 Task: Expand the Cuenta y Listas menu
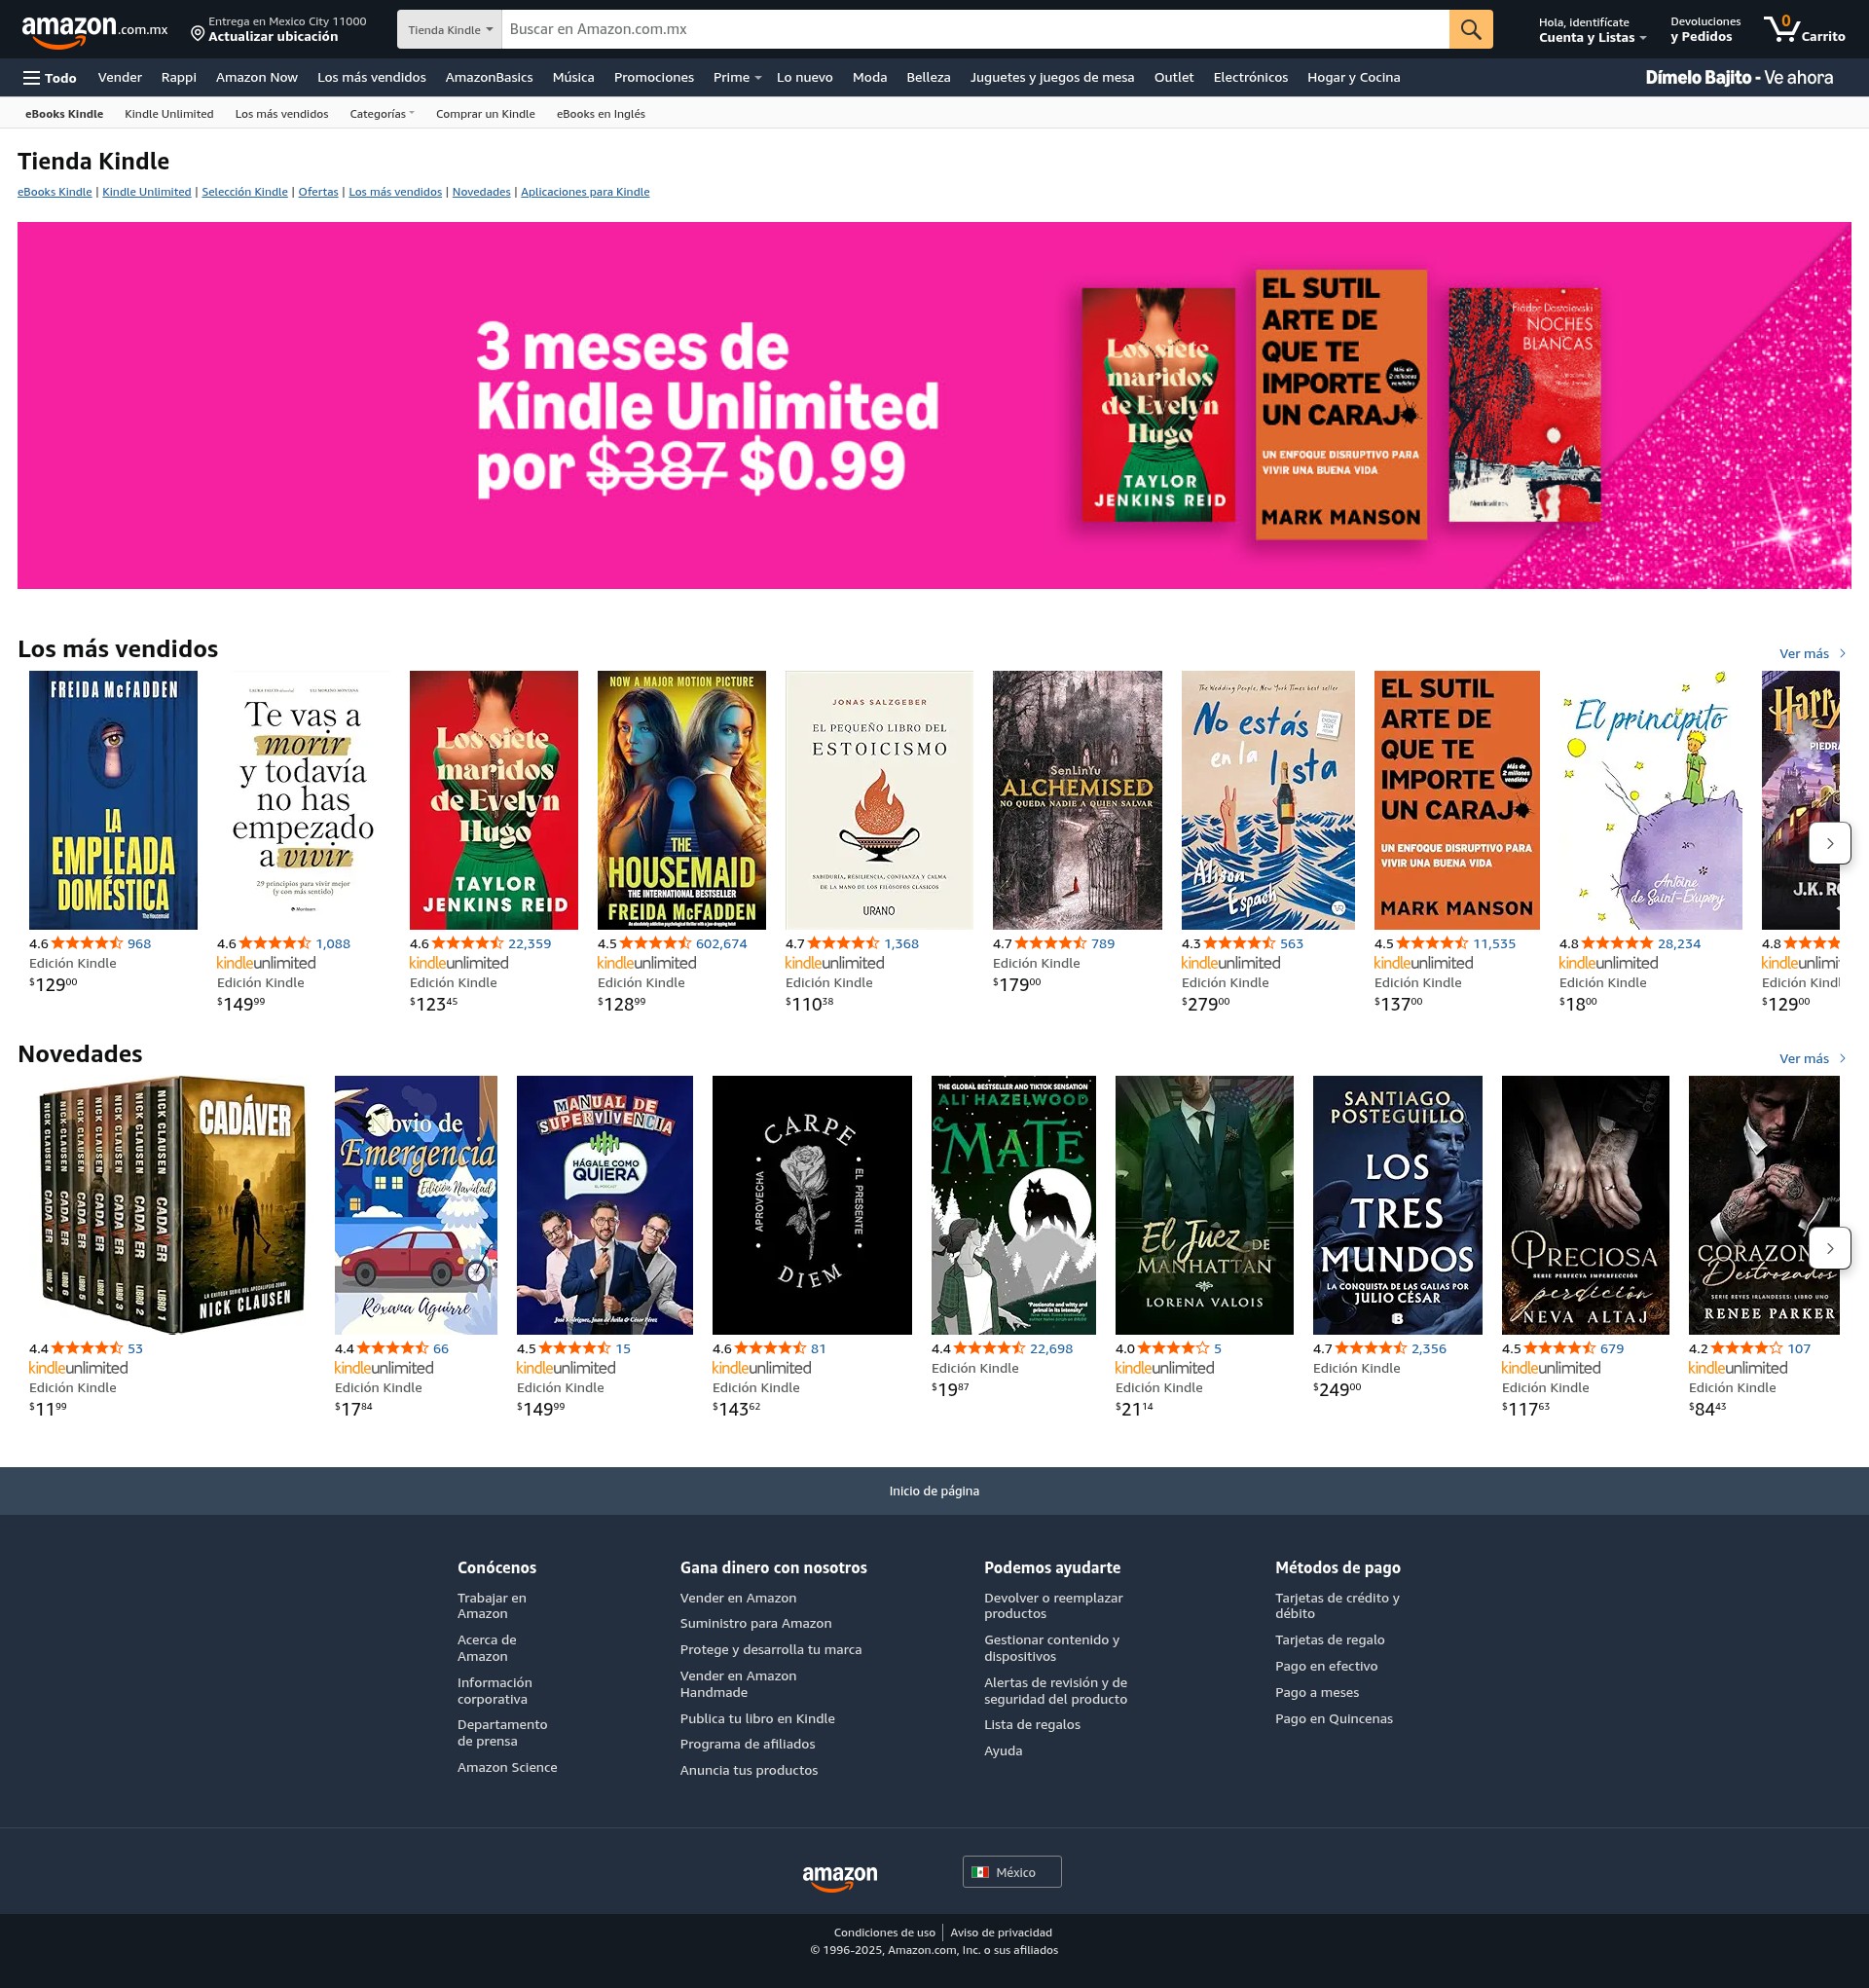pos(1592,29)
